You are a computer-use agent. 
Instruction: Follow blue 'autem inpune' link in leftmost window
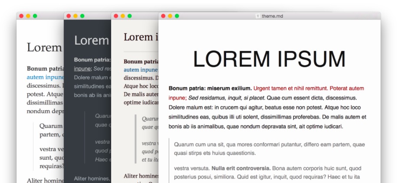[x=45, y=77]
